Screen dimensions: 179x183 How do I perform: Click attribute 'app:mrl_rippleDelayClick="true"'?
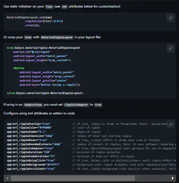coord(31,161)
